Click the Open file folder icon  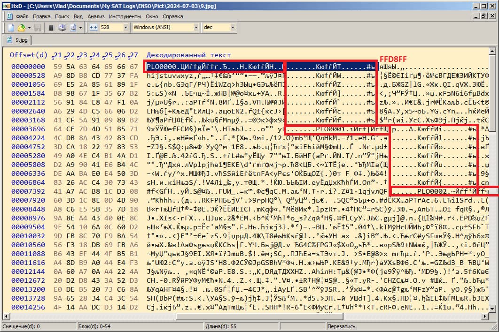pyautogui.click(x=21, y=28)
